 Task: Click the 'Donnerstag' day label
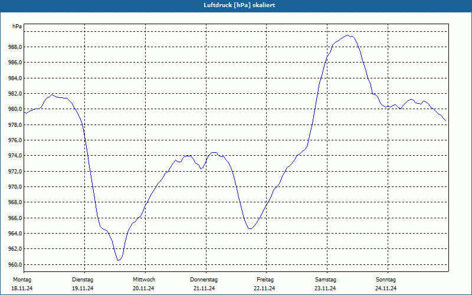[204, 280]
